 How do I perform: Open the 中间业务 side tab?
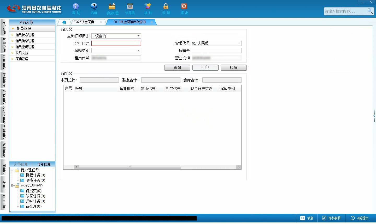coord(4,167)
